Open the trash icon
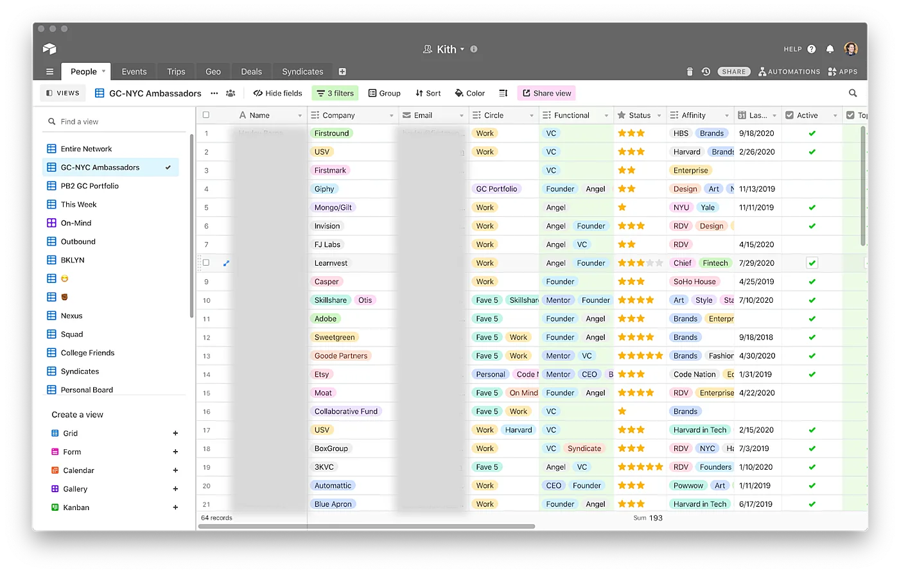This screenshot has height=573, width=899. [690, 72]
